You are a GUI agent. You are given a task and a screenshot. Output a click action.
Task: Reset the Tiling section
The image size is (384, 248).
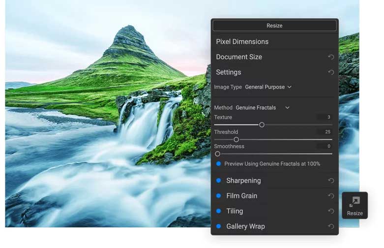(x=331, y=211)
